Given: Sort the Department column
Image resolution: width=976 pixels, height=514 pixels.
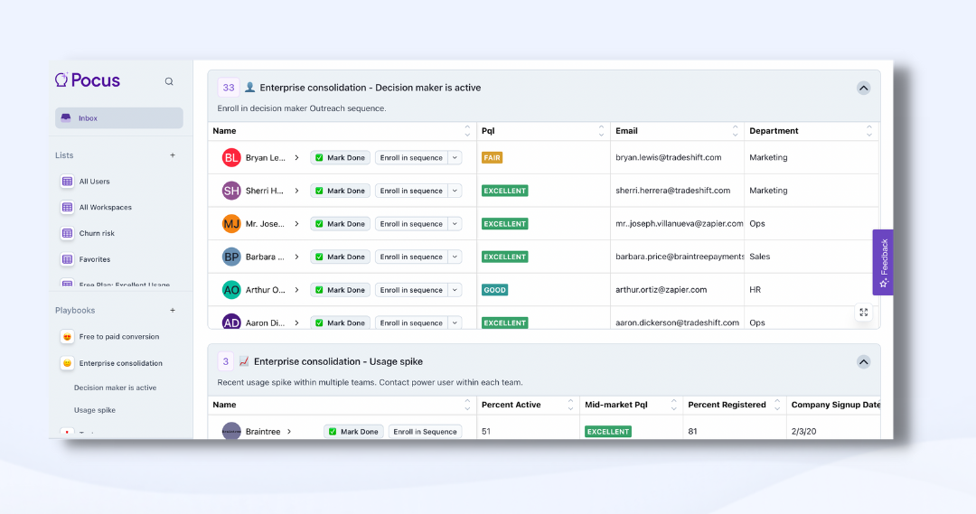Looking at the screenshot, I should [869, 131].
